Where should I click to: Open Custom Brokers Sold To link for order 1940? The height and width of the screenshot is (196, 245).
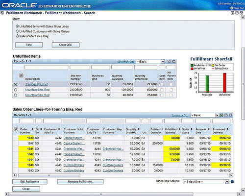(73, 165)
